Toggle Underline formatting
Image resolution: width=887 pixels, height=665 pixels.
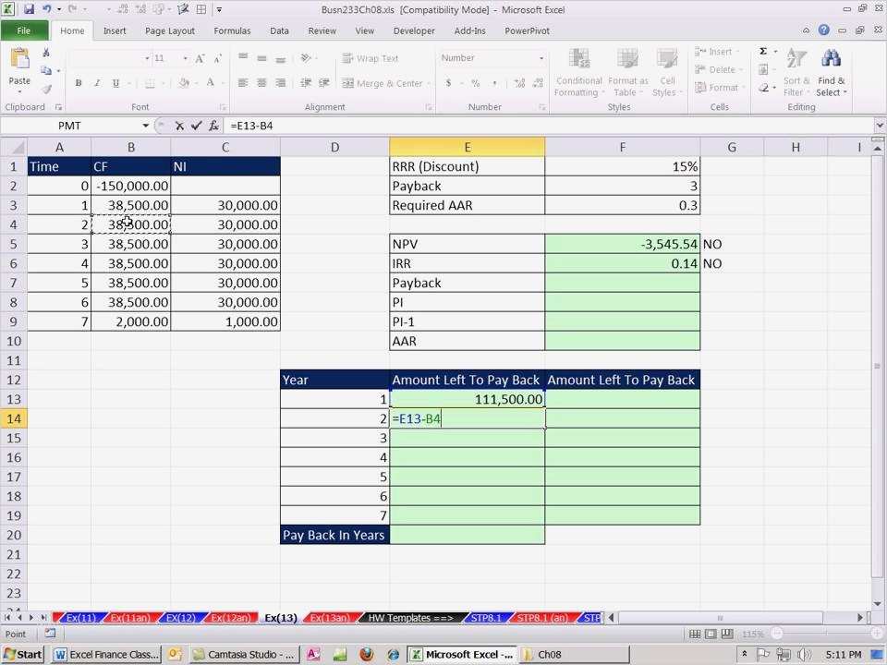(x=115, y=83)
